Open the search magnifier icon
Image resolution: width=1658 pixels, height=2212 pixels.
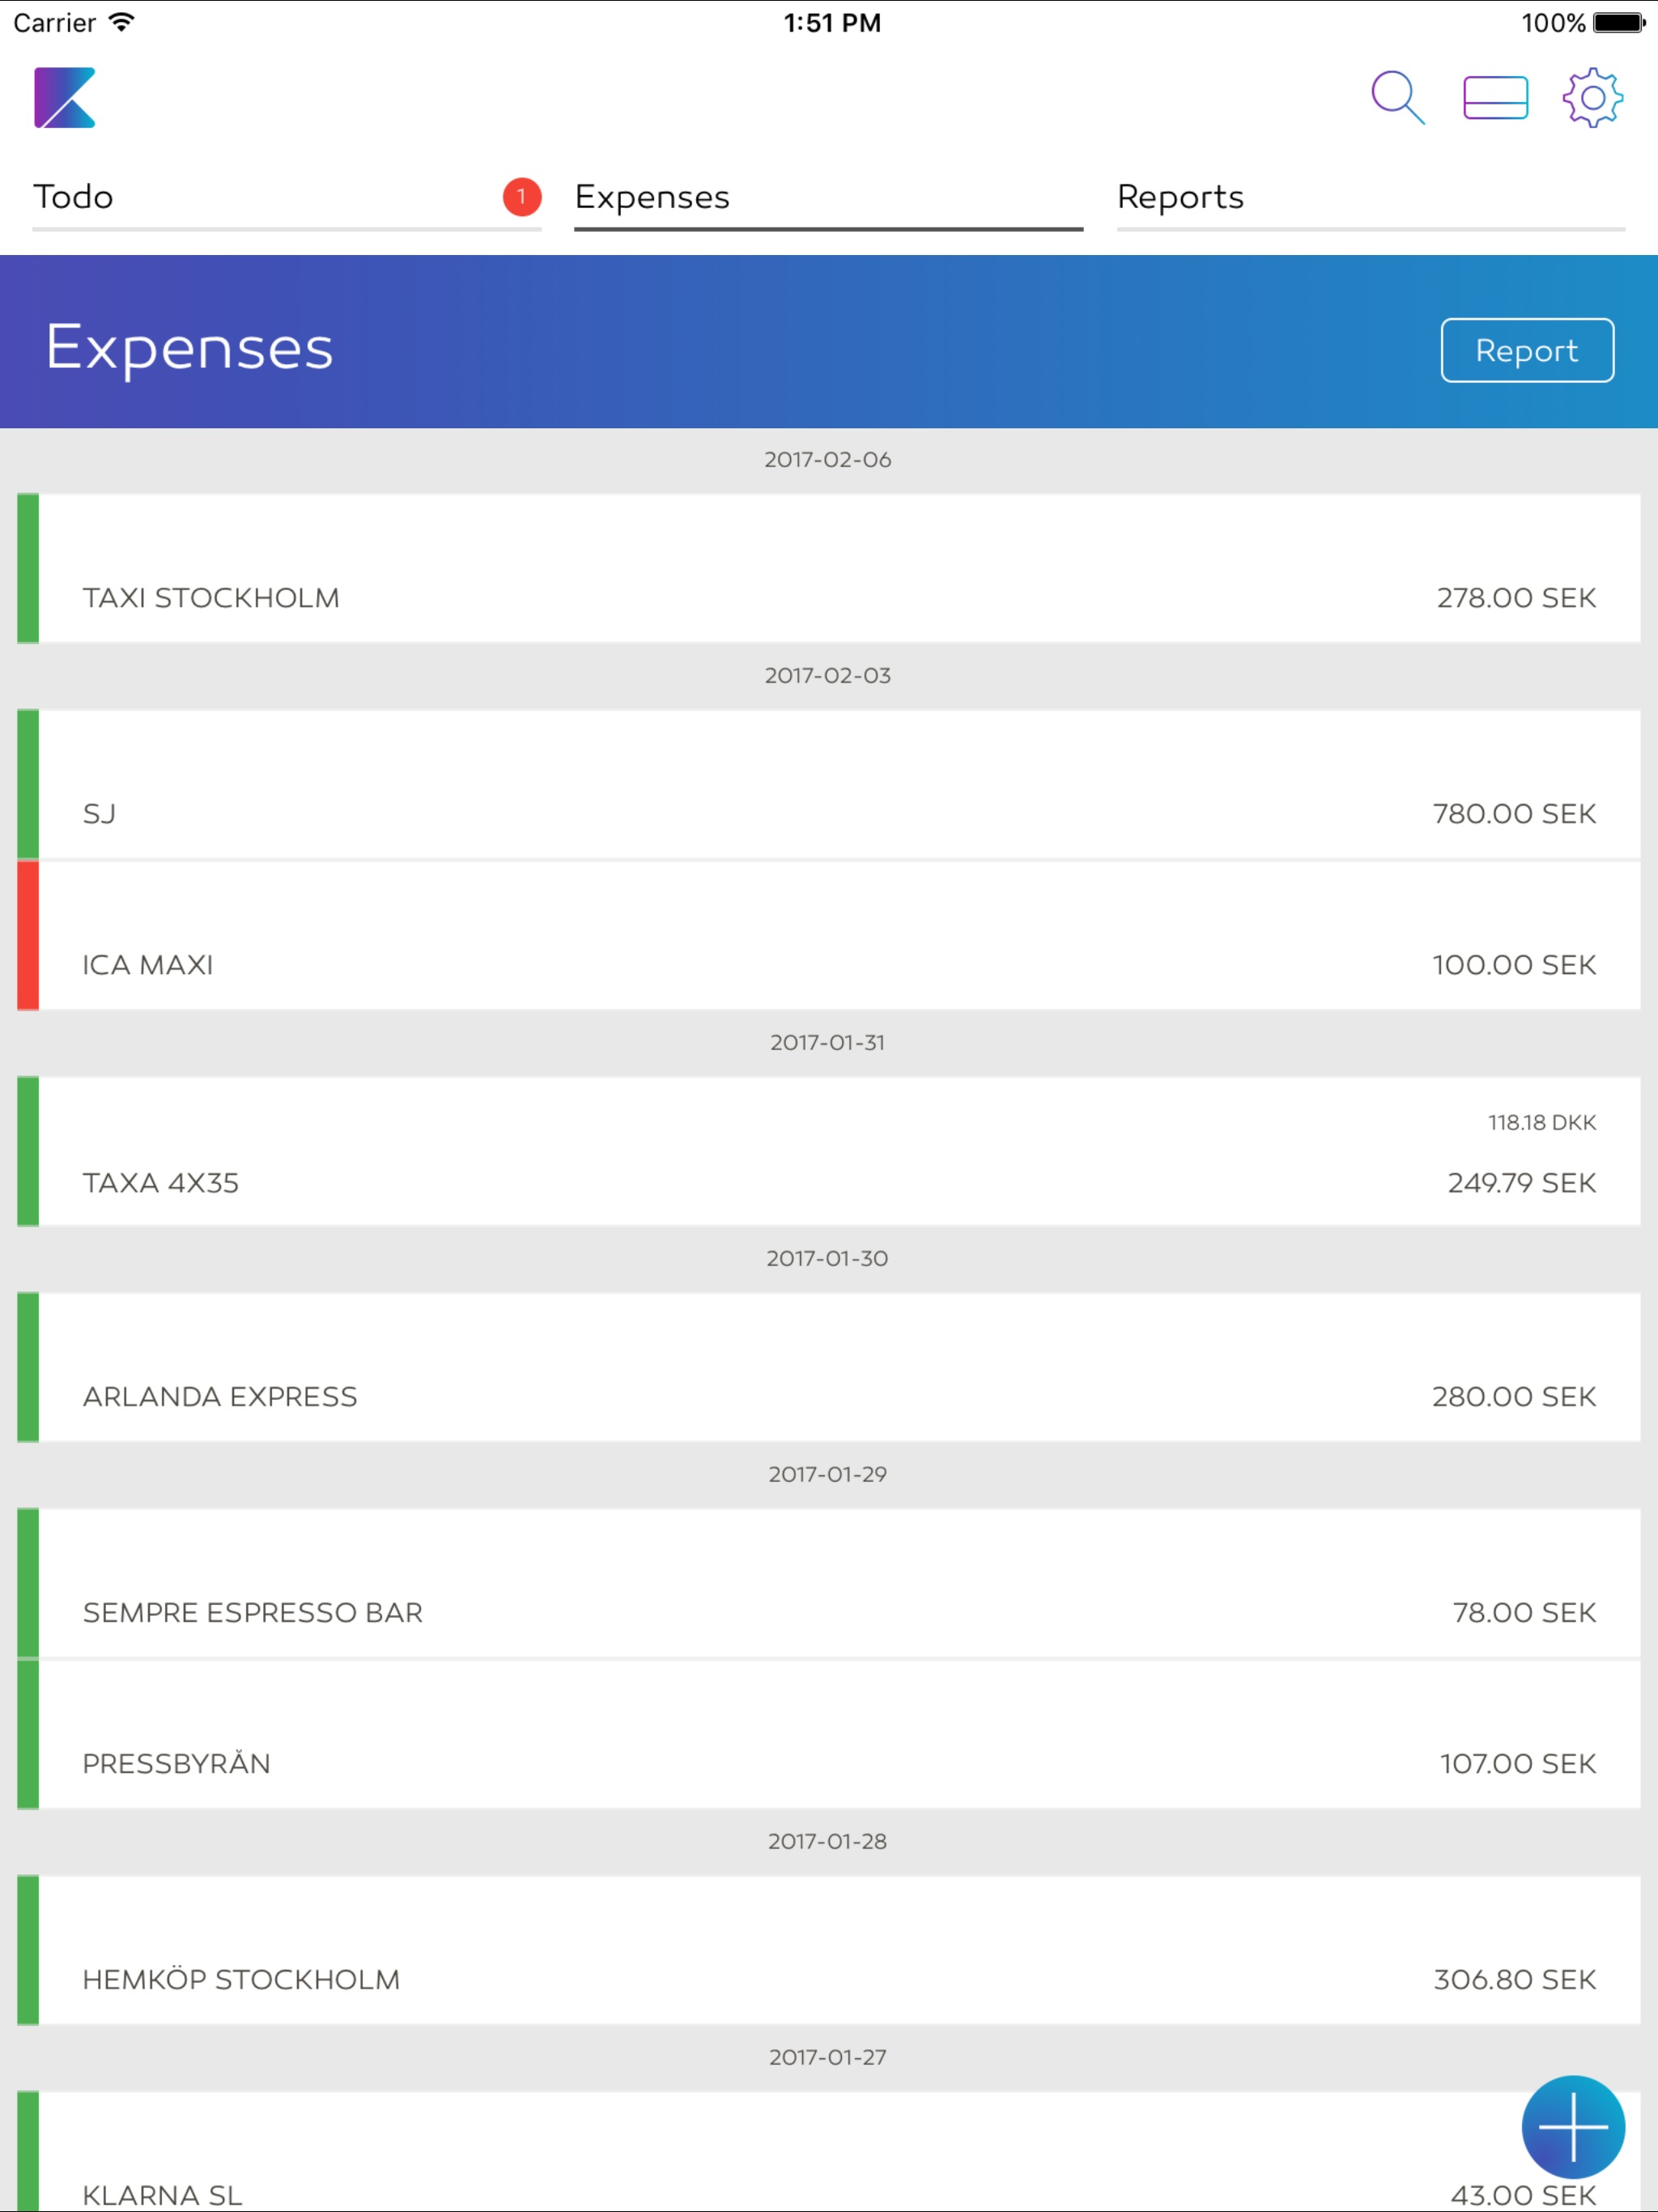1397,98
